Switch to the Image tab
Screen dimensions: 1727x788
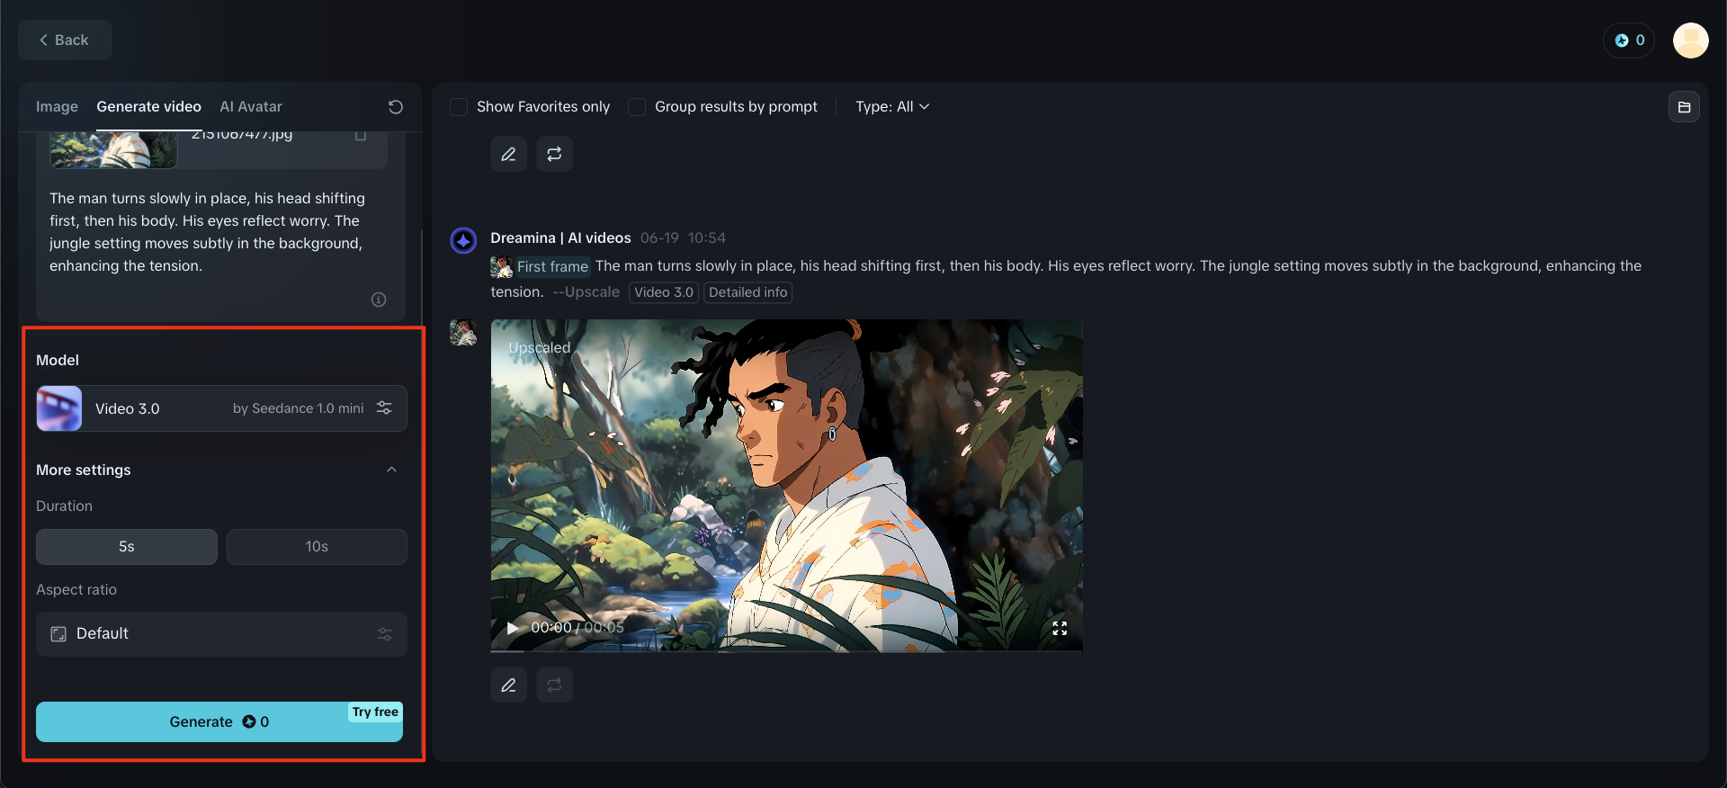(57, 107)
